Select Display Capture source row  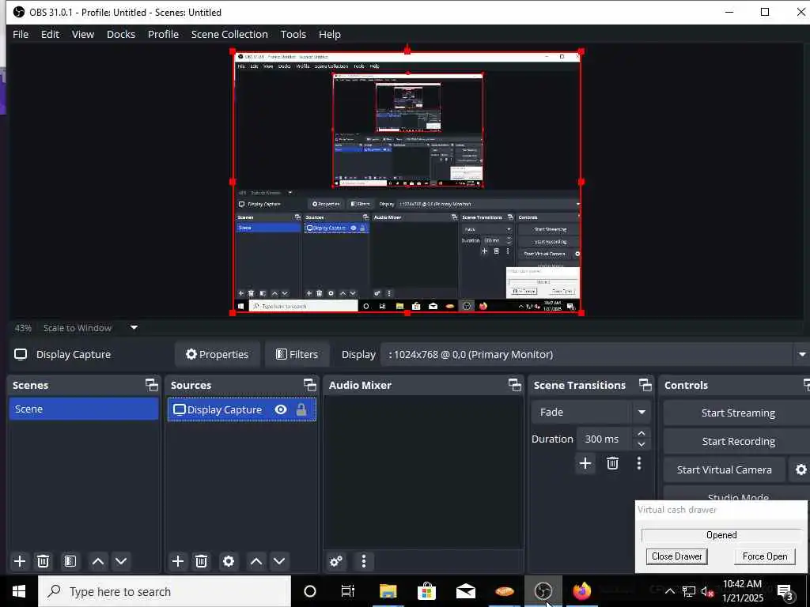(x=242, y=410)
